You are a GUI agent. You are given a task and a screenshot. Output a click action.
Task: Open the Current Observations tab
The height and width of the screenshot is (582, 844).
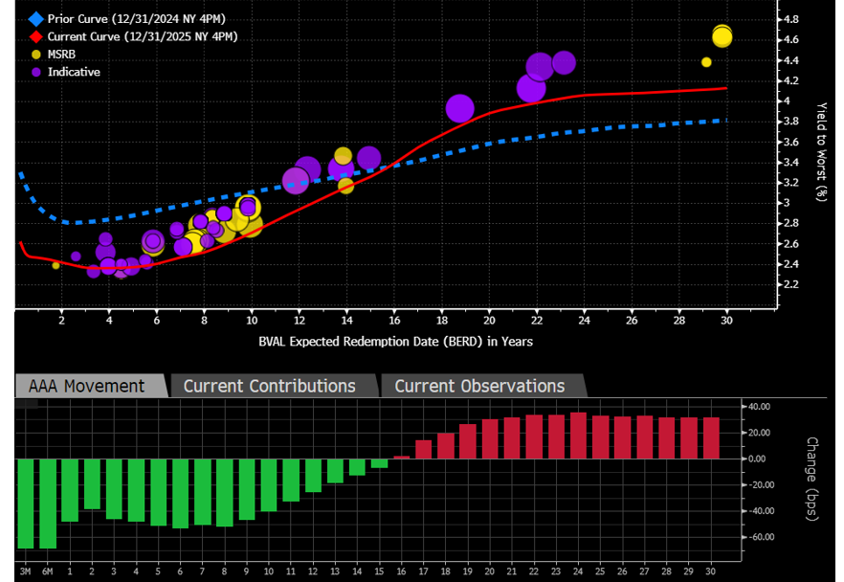click(x=482, y=386)
